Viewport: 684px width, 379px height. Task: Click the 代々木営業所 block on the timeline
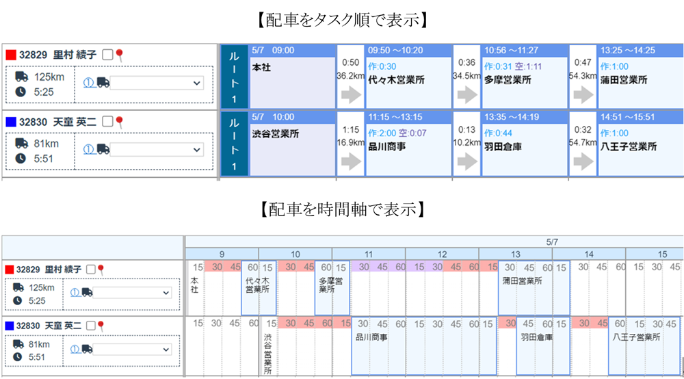(259, 288)
